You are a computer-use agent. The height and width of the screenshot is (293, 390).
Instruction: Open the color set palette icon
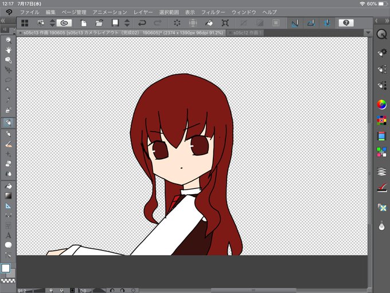[381, 120]
